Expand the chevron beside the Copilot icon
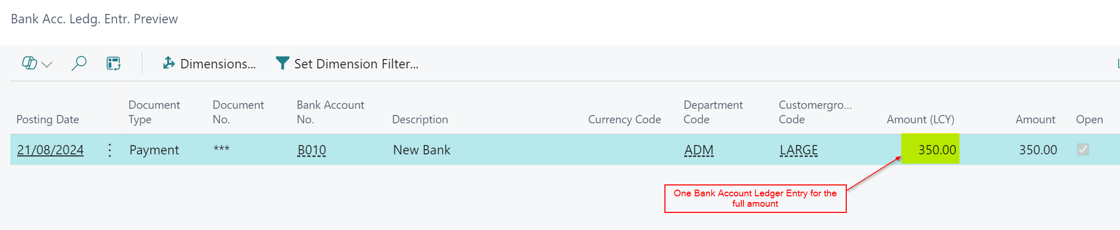The height and width of the screenshot is (230, 1120). tap(47, 64)
